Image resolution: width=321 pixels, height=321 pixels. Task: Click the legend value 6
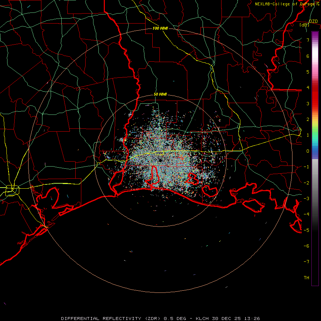point(308,56)
